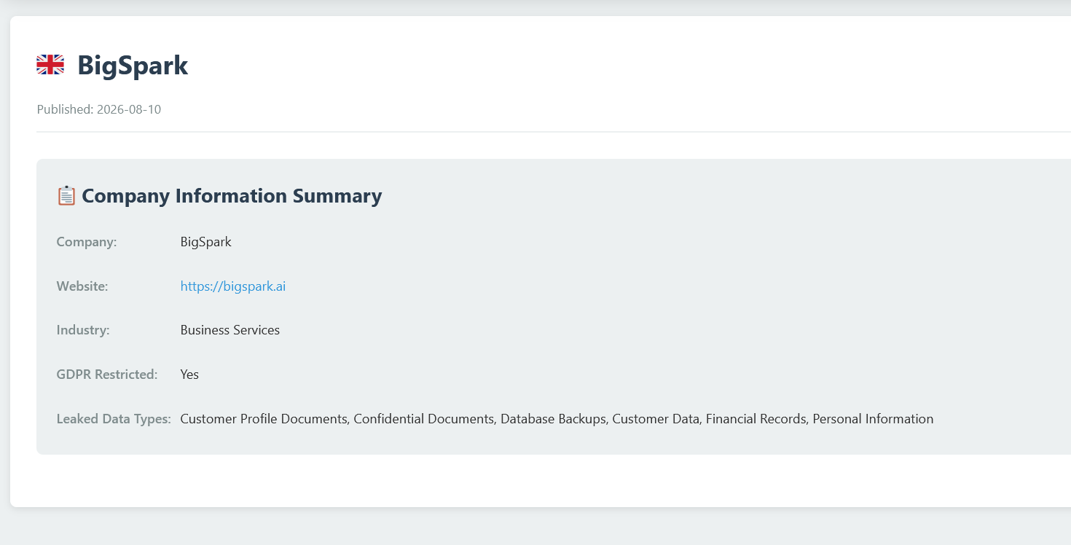Click the Company Information Summary heading
Image resolution: width=1071 pixels, height=545 pixels.
(232, 196)
